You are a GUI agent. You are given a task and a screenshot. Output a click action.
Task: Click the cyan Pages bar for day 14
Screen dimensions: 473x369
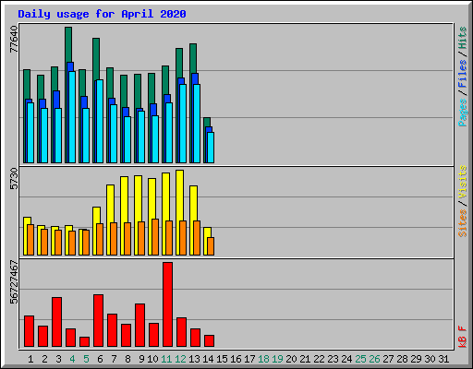211,148
